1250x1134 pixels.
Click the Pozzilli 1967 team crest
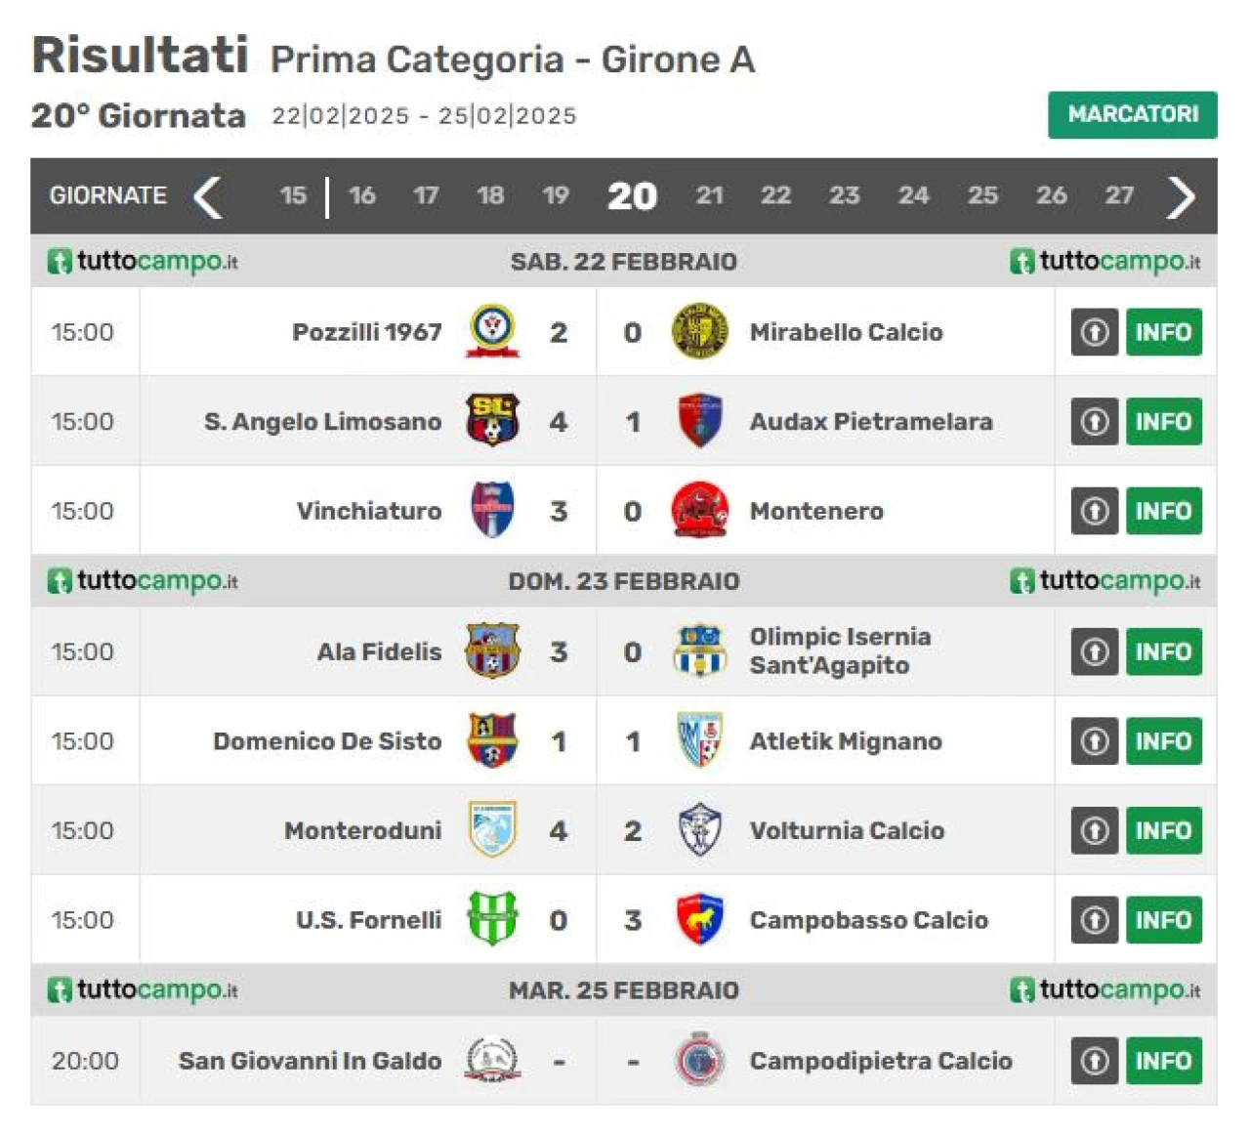coord(492,332)
